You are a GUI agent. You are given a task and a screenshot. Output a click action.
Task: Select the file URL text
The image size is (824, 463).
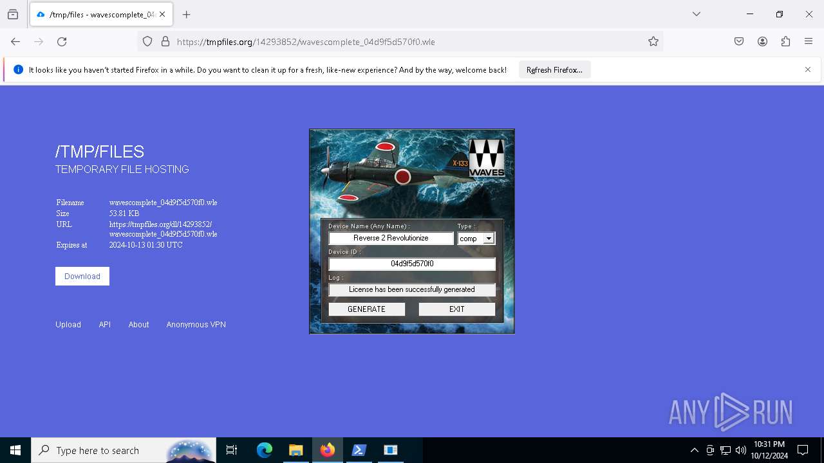tap(164, 229)
